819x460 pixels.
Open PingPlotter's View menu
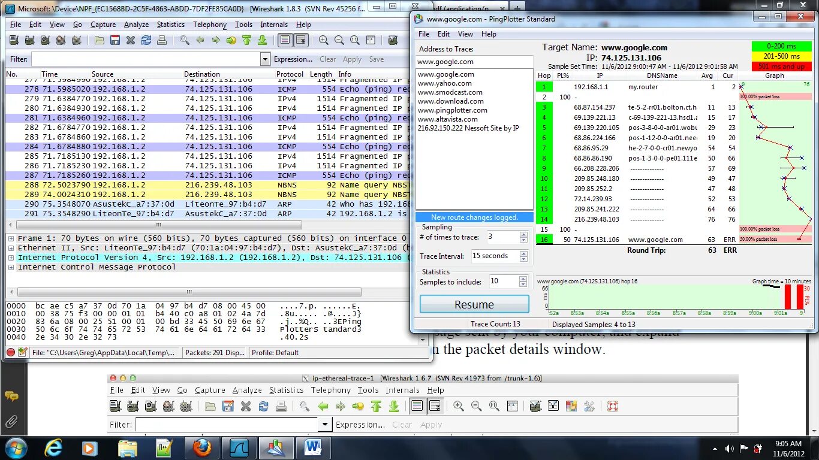pyautogui.click(x=466, y=34)
